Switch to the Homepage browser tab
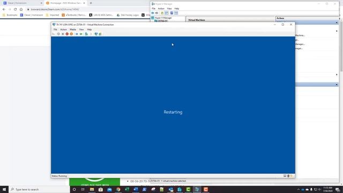The width and height of the screenshot is (343, 193). 65,3
